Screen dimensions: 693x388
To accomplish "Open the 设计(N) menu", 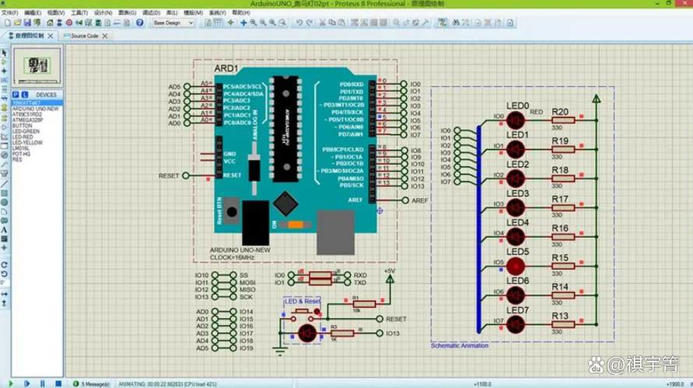I will (103, 12).
